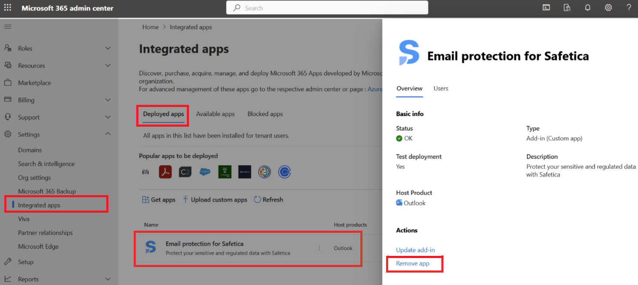The image size is (638, 285).
Task: Click the Marketplace bag icon
Action: point(8,83)
